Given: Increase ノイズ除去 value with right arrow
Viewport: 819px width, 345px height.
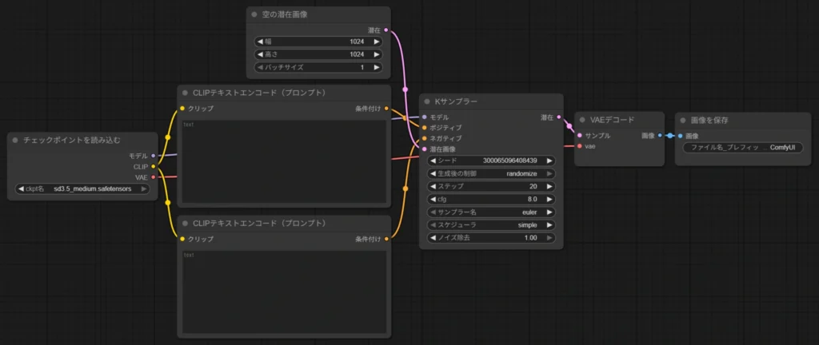Looking at the screenshot, I should tap(549, 238).
